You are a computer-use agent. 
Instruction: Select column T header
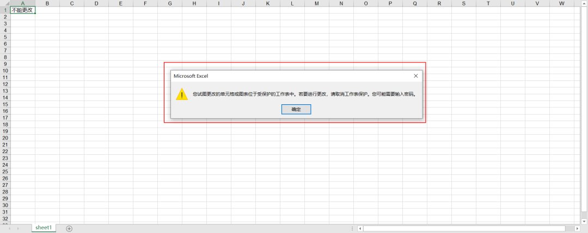pos(488,3)
